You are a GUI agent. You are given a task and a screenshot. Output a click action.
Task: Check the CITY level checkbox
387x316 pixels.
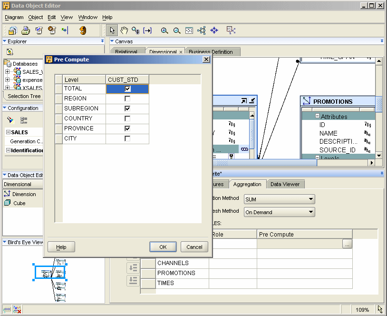pos(127,138)
